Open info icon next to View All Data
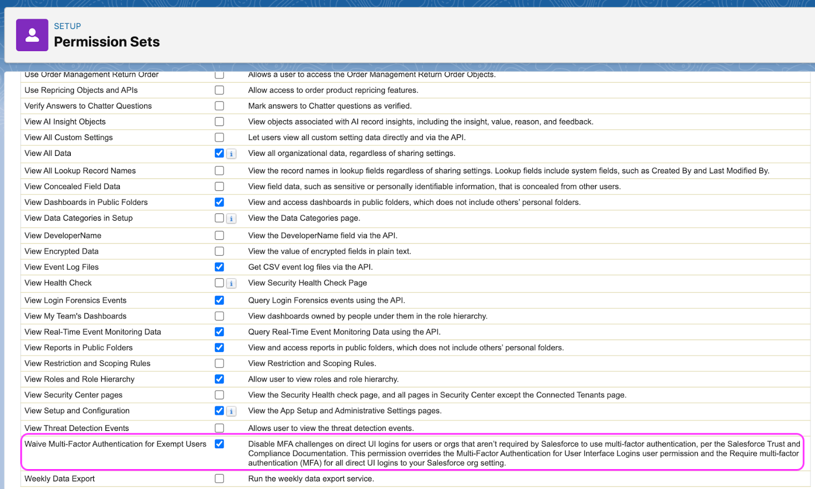The height and width of the screenshot is (489, 815). coord(231,154)
